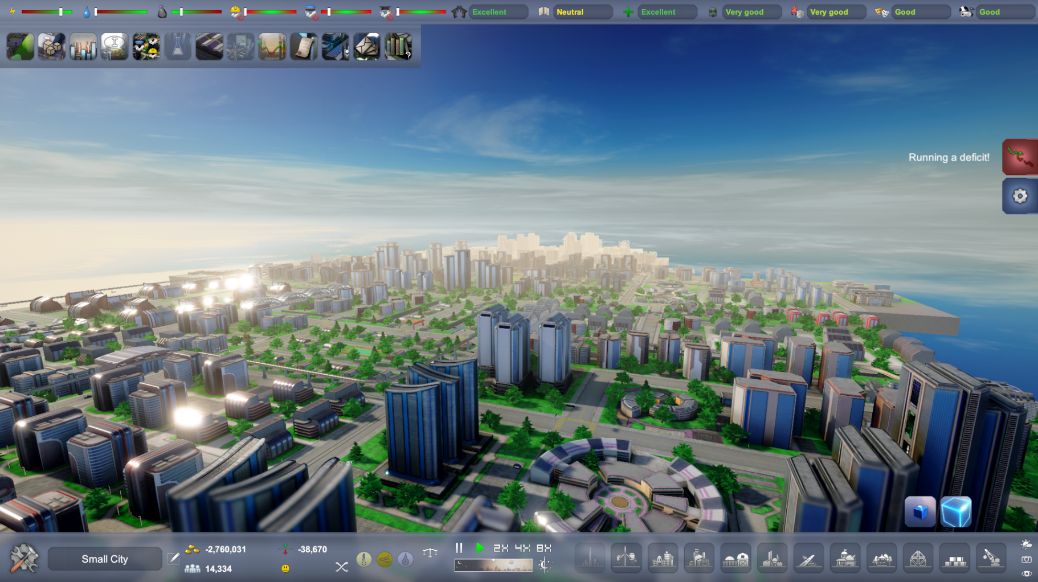Open the residential buildings build menu
The height and width of the screenshot is (582, 1038).
[663, 558]
